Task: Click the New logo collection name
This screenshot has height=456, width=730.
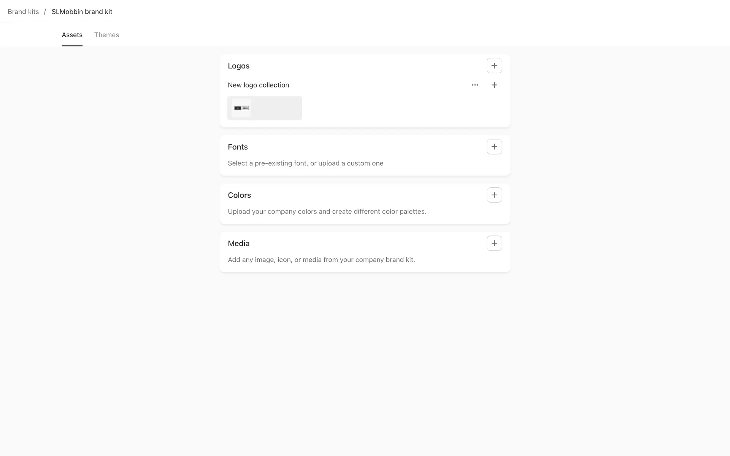Action: pos(258,85)
